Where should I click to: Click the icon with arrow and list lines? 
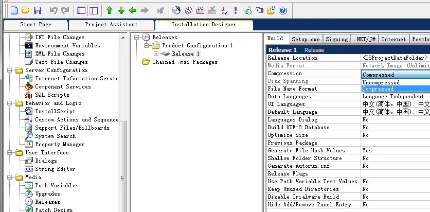[259, 11]
